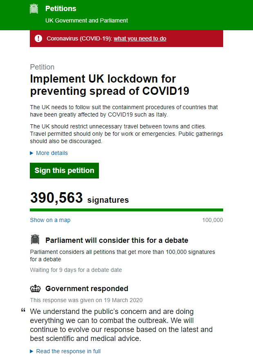Open the Petitions home link in header
The height and width of the screenshot is (361, 253).
(60, 9)
